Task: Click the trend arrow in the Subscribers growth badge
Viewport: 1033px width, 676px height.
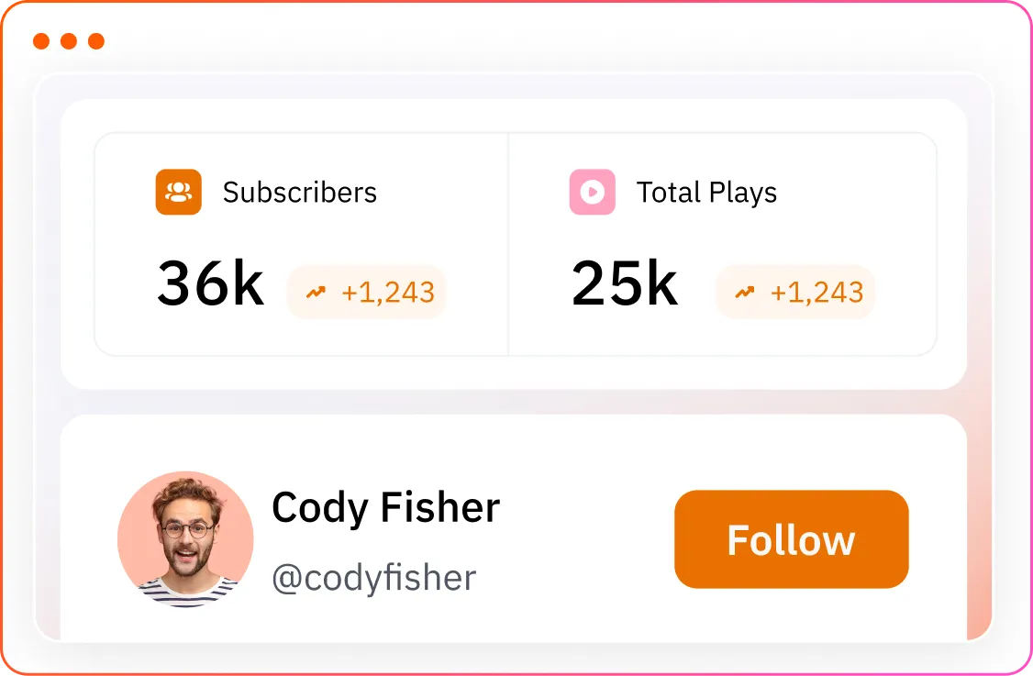Action: (x=316, y=293)
